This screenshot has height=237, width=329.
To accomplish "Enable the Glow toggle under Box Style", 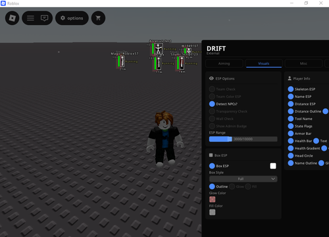I will pyautogui.click(x=232, y=186).
